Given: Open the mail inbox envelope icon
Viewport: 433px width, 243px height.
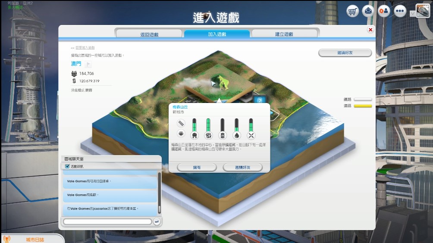Looking at the screenshot, I should [368, 11].
